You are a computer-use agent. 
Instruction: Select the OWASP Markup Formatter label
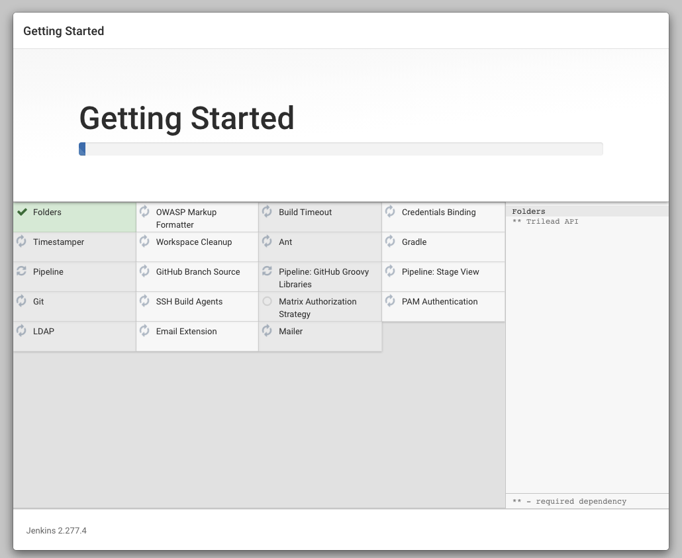[x=186, y=218]
